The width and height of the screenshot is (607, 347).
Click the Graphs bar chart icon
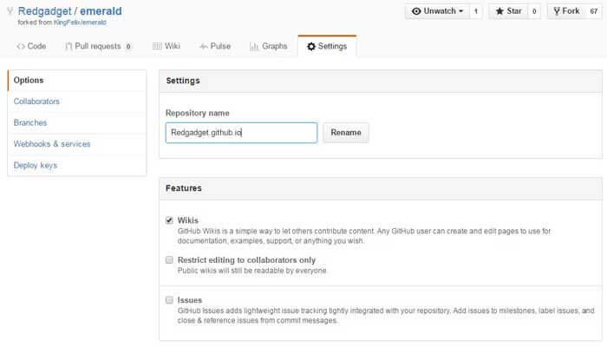pyautogui.click(x=254, y=47)
